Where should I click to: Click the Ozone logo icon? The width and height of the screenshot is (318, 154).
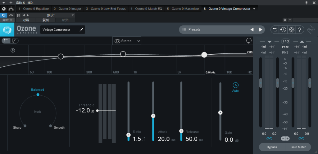tap(7, 29)
